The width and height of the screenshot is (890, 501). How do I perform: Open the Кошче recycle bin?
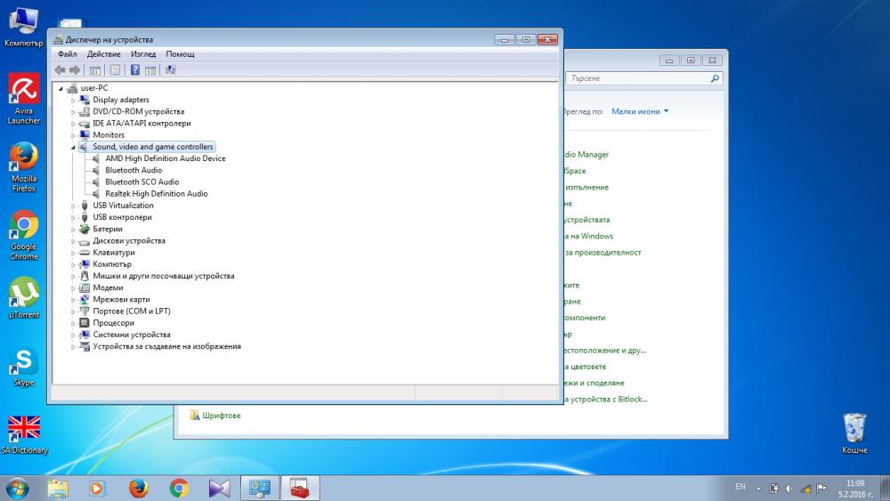pos(854,433)
